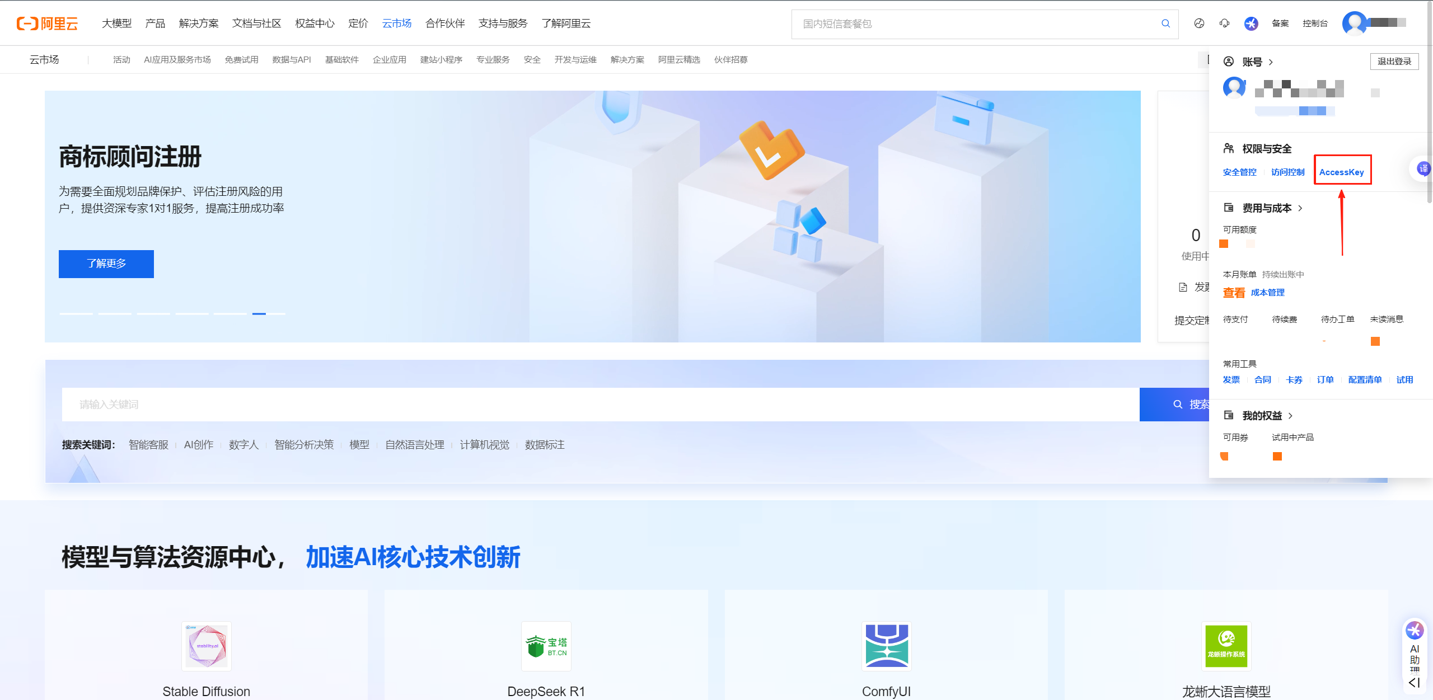This screenshot has height=700, width=1433.
Task: Open the 控制台 link in header
Action: (x=1315, y=24)
